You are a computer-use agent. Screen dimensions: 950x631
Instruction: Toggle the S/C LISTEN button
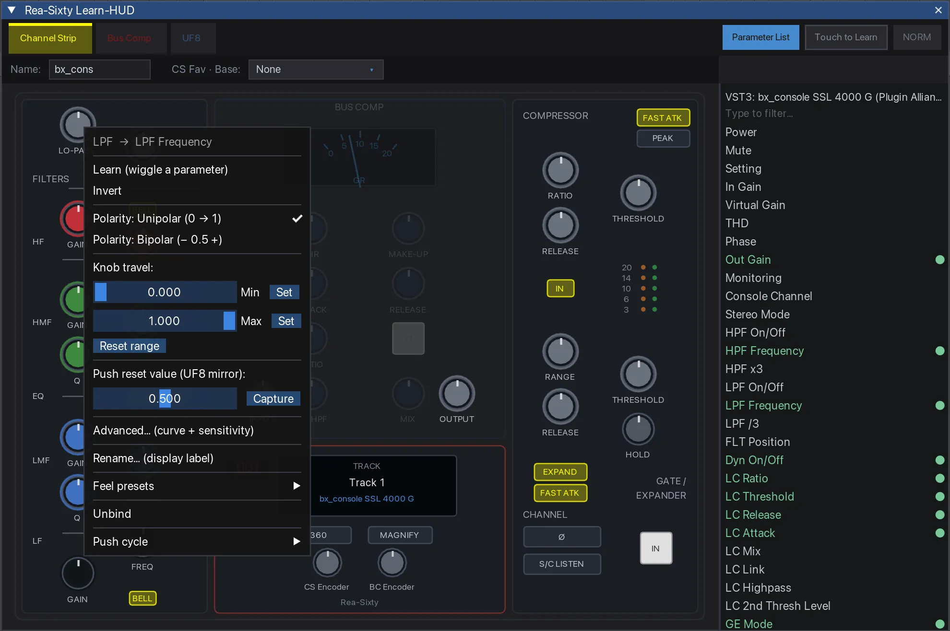562,564
